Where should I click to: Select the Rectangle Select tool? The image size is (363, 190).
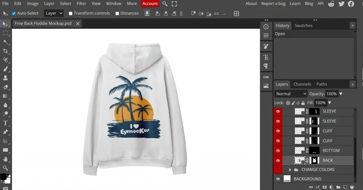click(5, 33)
